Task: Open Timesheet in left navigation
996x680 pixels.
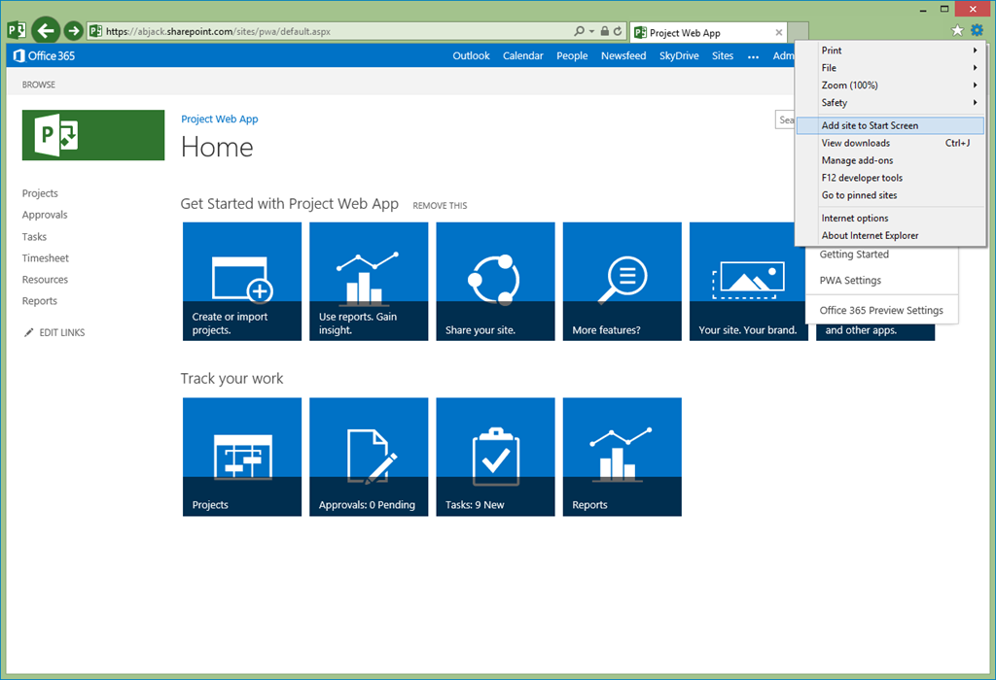Action: click(45, 258)
